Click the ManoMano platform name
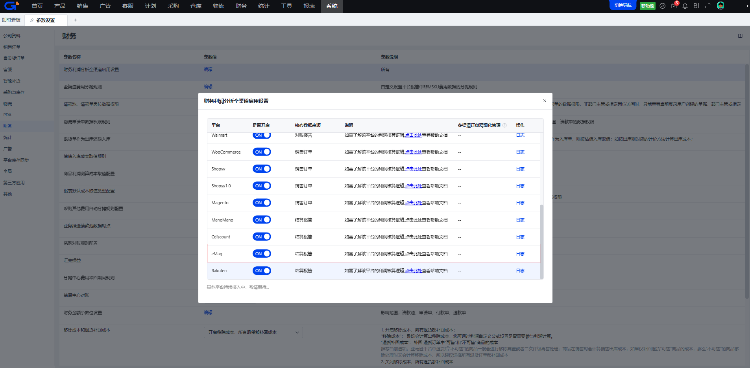The width and height of the screenshot is (750, 368). coord(222,220)
